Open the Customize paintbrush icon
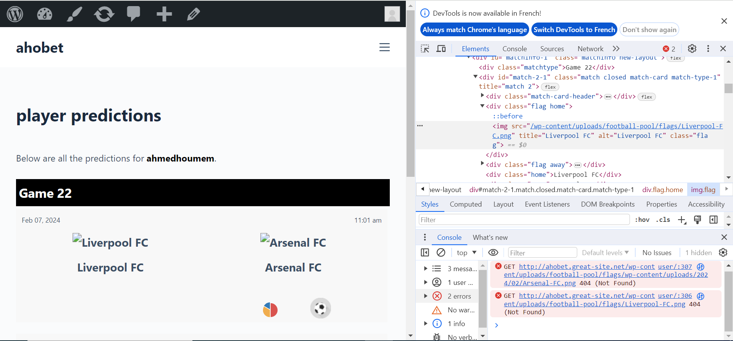This screenshot has width=733, height=341. click(x=74, y=14)
